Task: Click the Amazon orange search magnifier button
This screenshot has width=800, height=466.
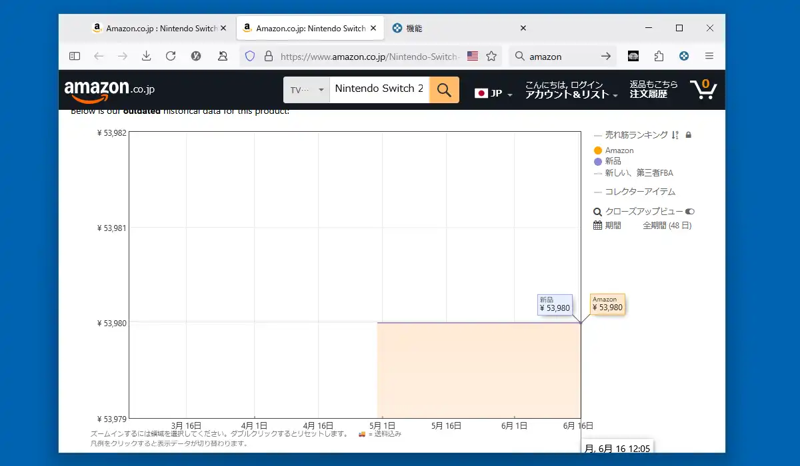Action: point(444,89)
